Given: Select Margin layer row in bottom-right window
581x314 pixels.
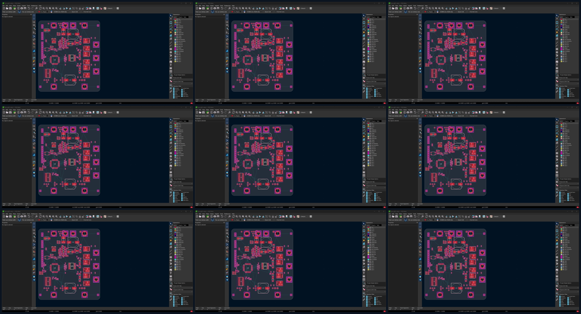Looking at the screenshot, I should [569, 256].
